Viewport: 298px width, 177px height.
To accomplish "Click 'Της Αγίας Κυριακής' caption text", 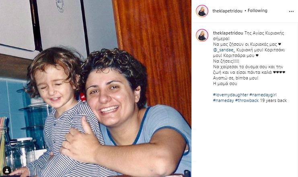I will (x=264, y=33).
